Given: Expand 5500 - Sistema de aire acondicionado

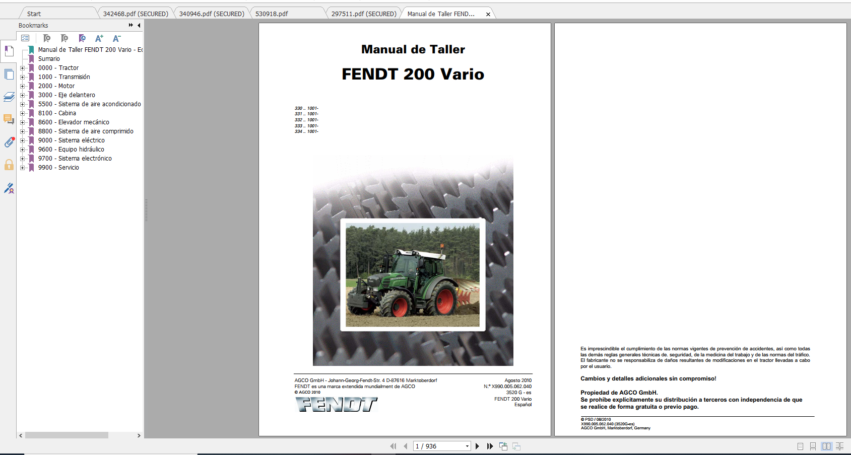Looking at the screenshot, I should [22, 104].
